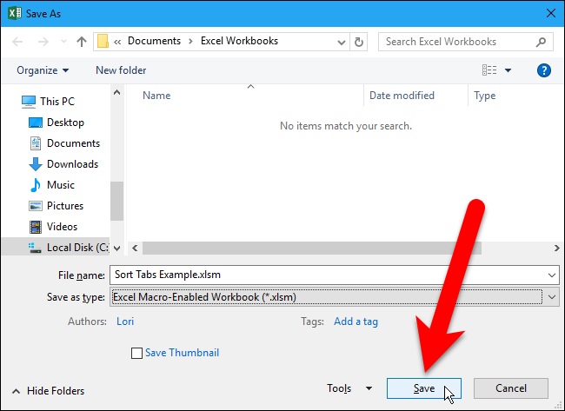565x411 pixels.
Task: Click the Up one level arrow icon
Action: click(82, 41)
